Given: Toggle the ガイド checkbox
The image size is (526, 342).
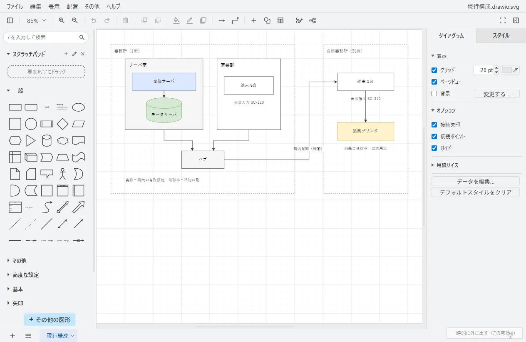Looking at the screenshot, I should [x=434, y=148].
